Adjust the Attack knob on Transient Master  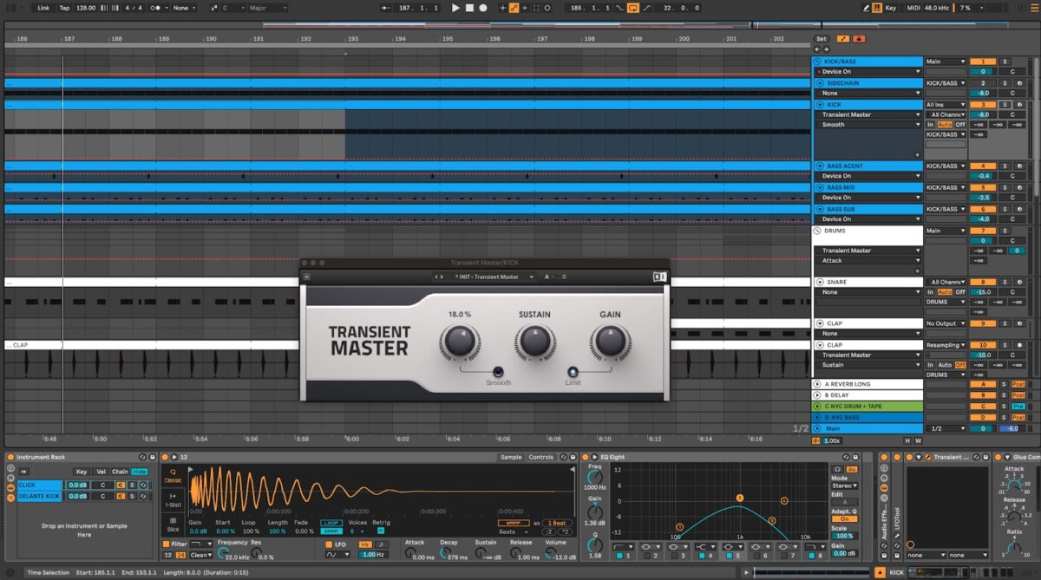point(459,342)
